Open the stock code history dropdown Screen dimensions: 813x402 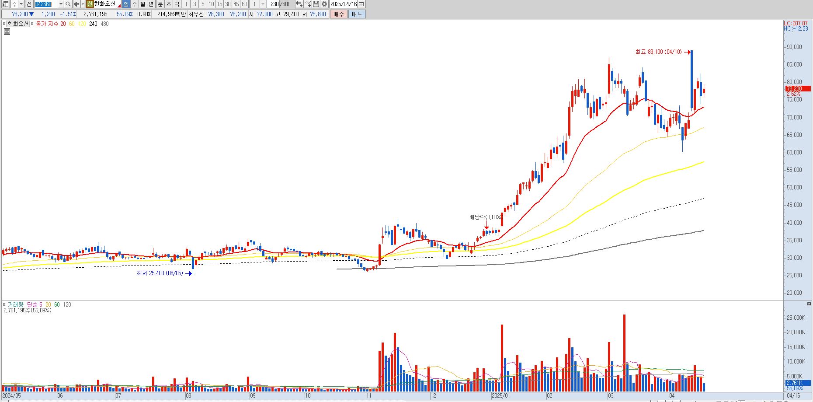[61, 4]
